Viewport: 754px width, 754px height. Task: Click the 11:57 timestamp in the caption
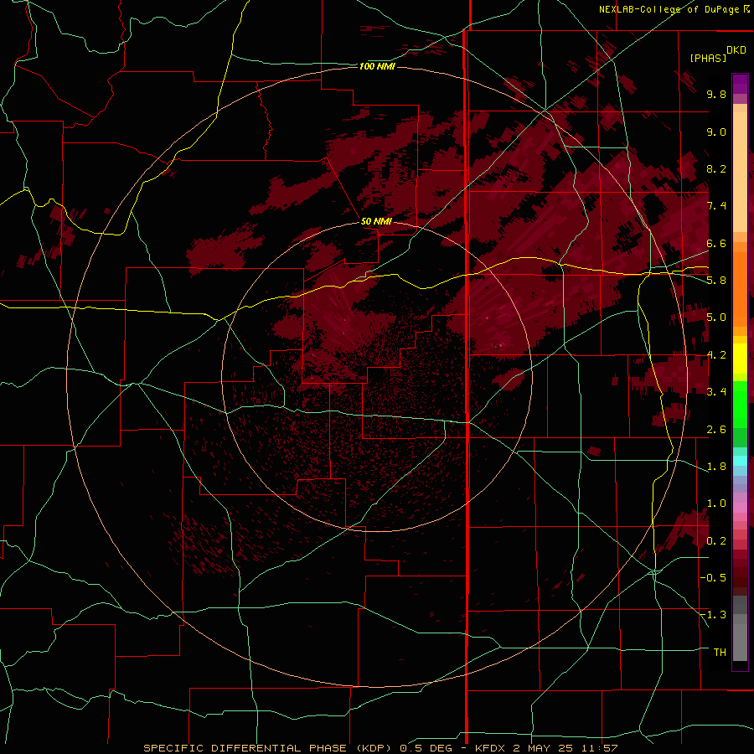pyautogui.click(x=599, y=748)
